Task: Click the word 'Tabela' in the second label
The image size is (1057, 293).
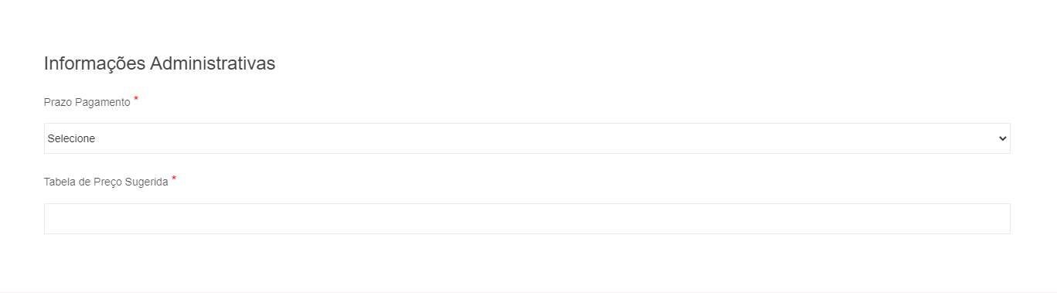Action: (60, 182)
